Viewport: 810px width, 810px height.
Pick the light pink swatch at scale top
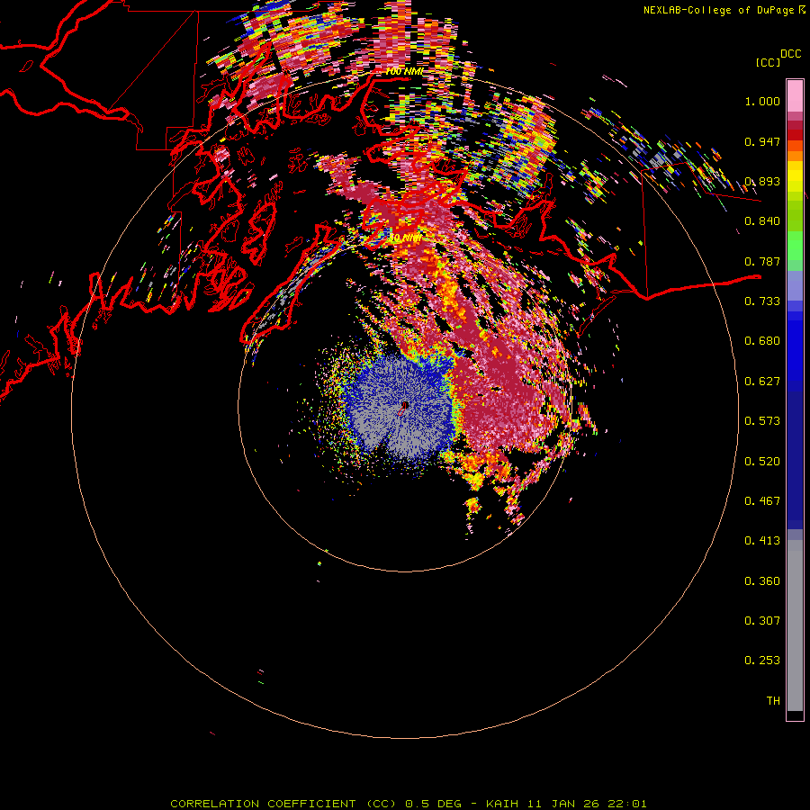tap(795, 95)
